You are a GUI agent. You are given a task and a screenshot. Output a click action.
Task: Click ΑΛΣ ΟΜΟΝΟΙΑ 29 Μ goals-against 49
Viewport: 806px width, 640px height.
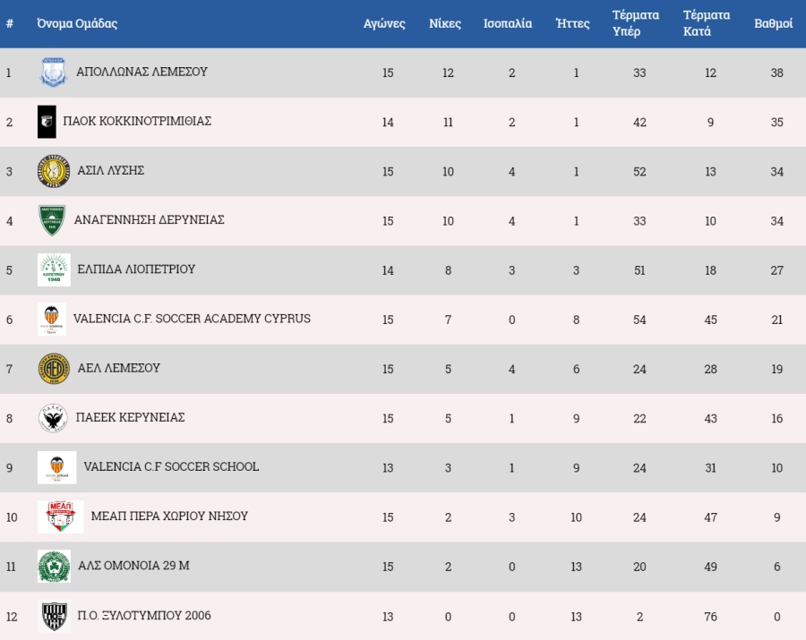(x=710, y=567)
